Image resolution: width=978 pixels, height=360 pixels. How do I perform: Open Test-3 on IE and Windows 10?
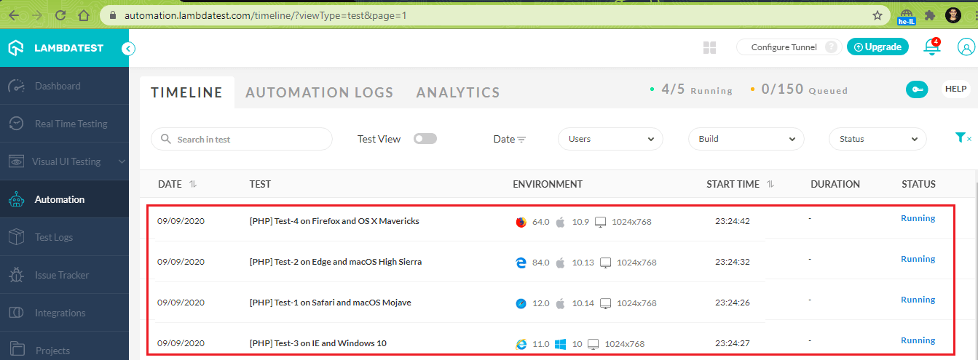pyautogui.click(x=318, y=343)
